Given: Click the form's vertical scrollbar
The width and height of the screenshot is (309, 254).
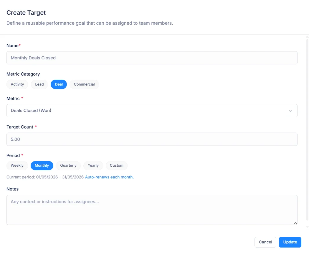Looking at the screenshot, I should click(307, 130).
